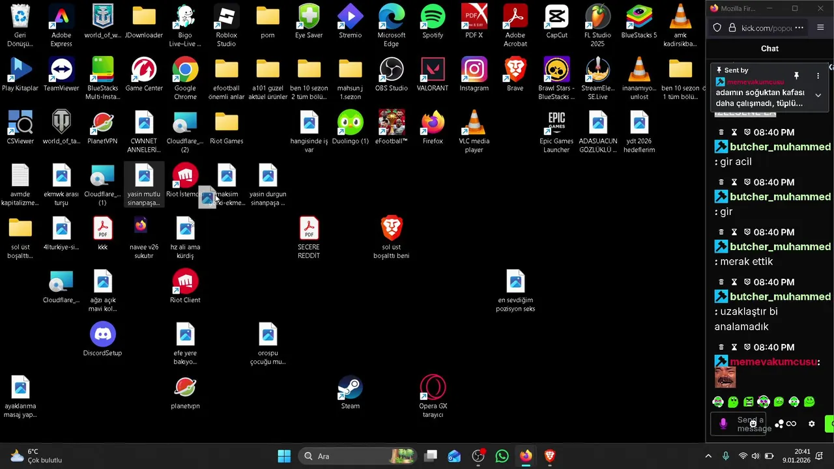Select the PDF X desktop icon

(474, 21)
